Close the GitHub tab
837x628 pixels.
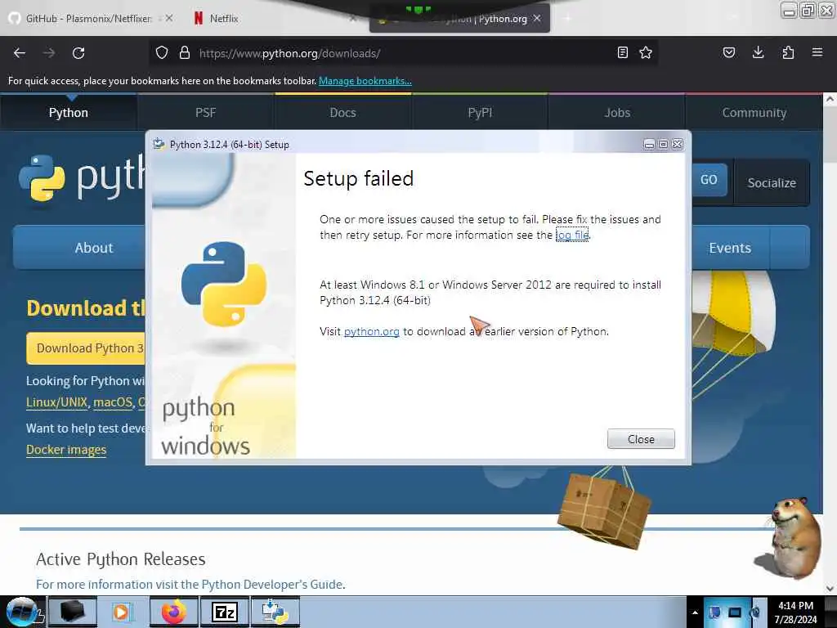coord(168,18)
